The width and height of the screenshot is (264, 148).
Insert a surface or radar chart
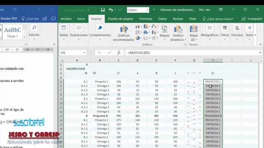pos(155,38)
